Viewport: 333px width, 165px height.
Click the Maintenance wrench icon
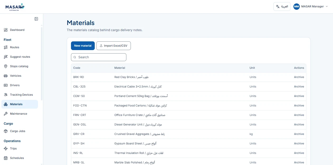(6, 114)
